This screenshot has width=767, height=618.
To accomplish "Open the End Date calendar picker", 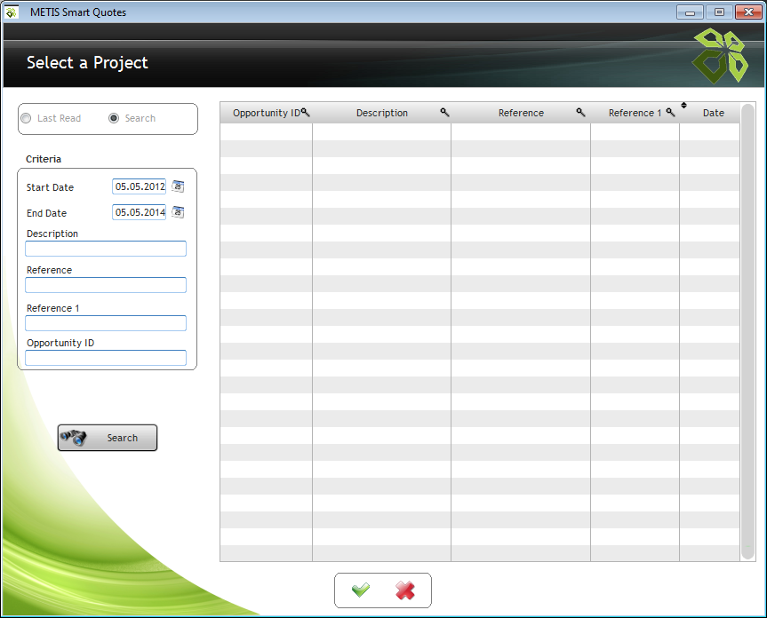I will pos(178,212).
